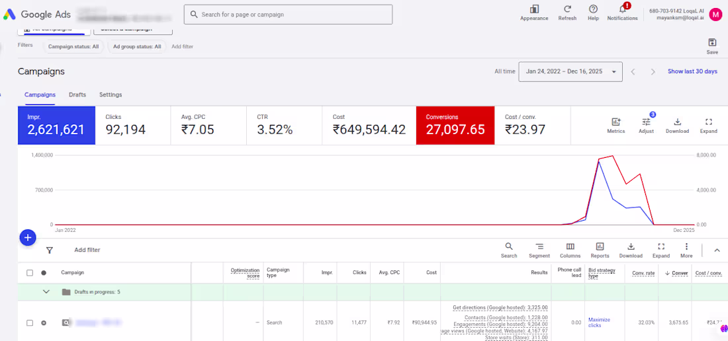
Task: Open the account avatar 'M'
Action: pyautogui.click(x=715, y=15)
